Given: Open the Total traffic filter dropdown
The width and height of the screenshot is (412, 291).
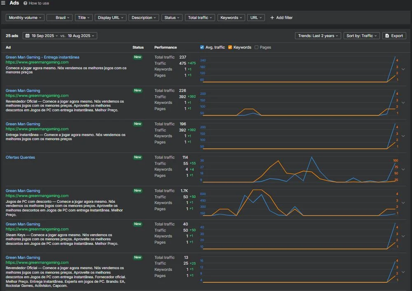Looking at the screenshot, I should (x=200, y=18).
